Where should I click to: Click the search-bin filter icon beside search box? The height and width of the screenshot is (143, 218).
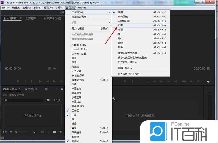[48, 100]
